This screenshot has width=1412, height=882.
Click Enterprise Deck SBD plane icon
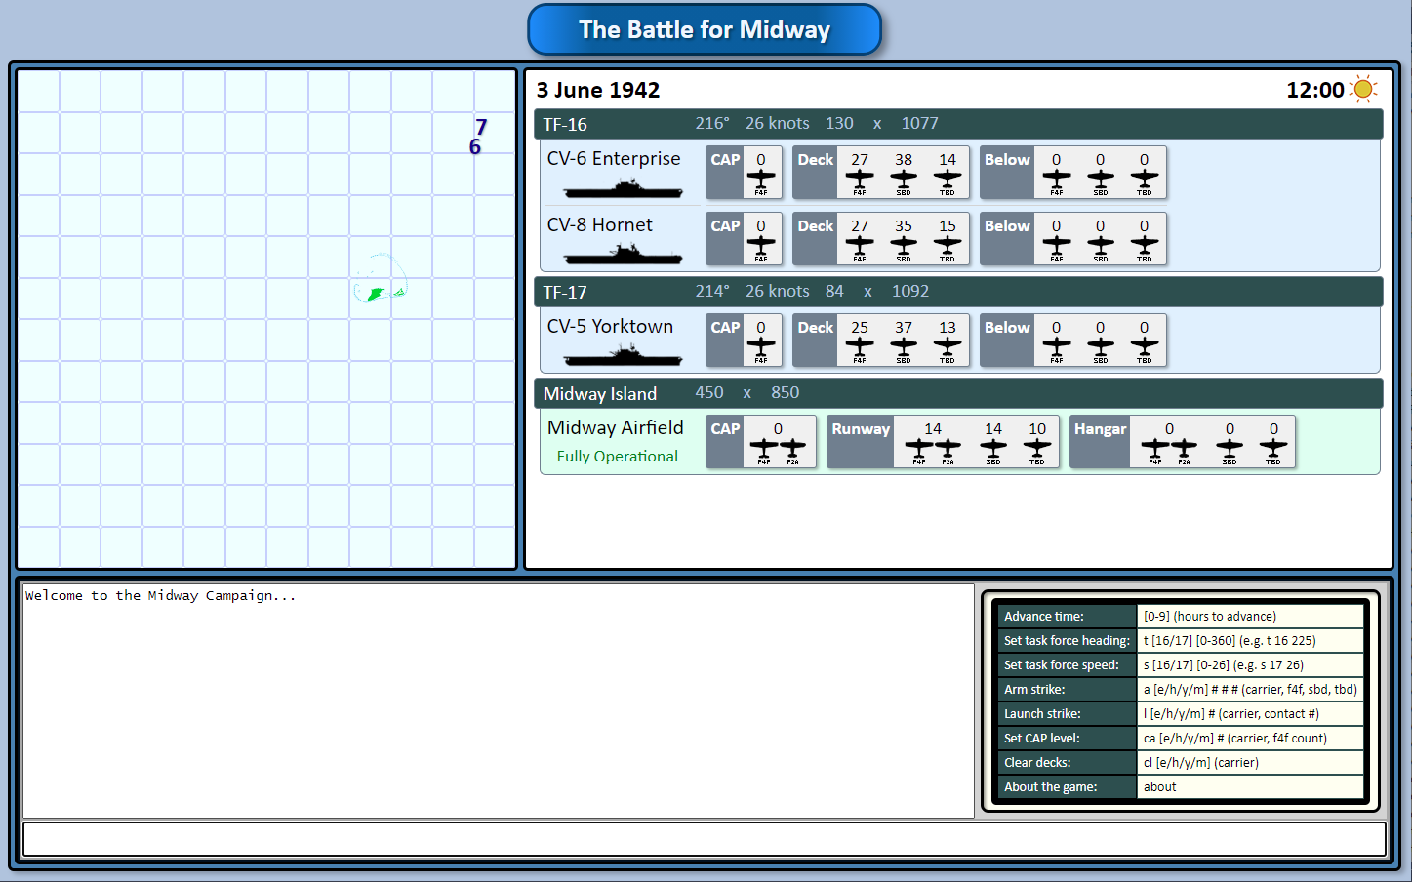904,181
